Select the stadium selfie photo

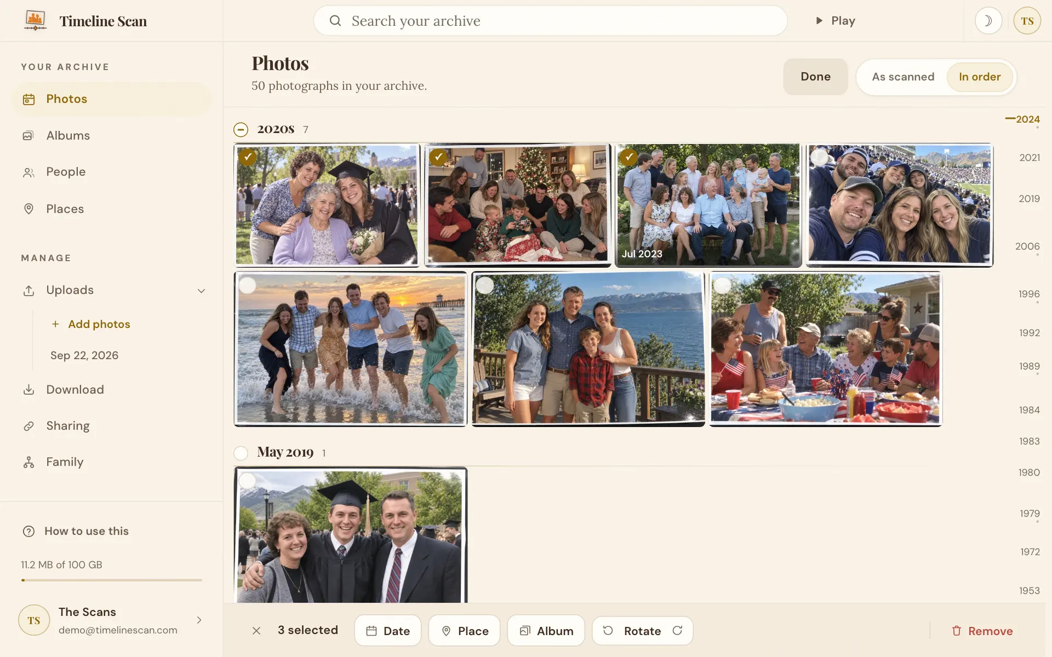(820, 157)
